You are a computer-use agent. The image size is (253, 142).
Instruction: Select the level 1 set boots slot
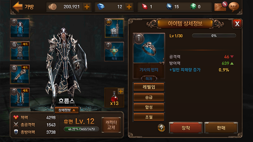click(x=20, y=97)
